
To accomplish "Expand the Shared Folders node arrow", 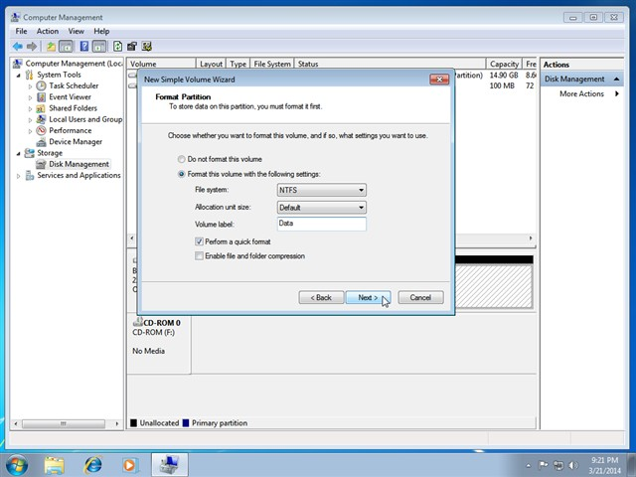I will pyautogui.click(x=30, y=108).
